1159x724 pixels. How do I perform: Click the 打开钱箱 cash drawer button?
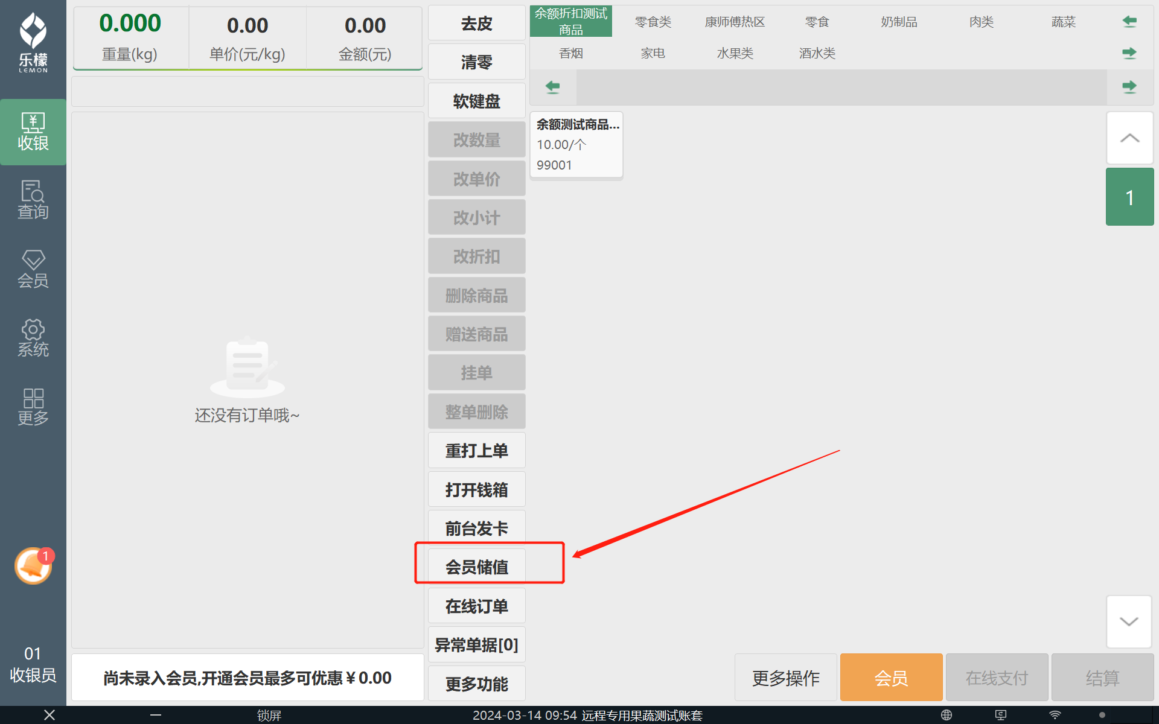point(477,489)
